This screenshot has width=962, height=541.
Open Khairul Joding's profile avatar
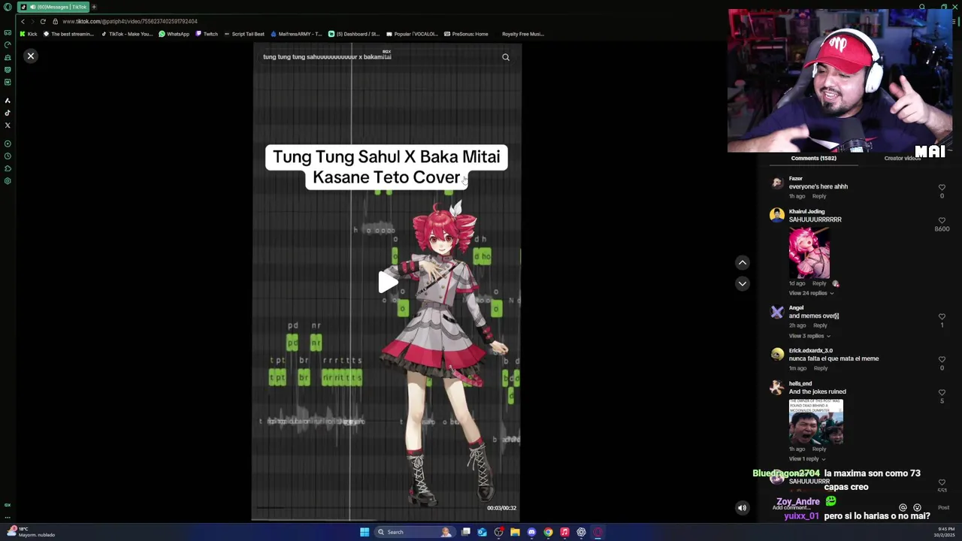click(777, 215)
